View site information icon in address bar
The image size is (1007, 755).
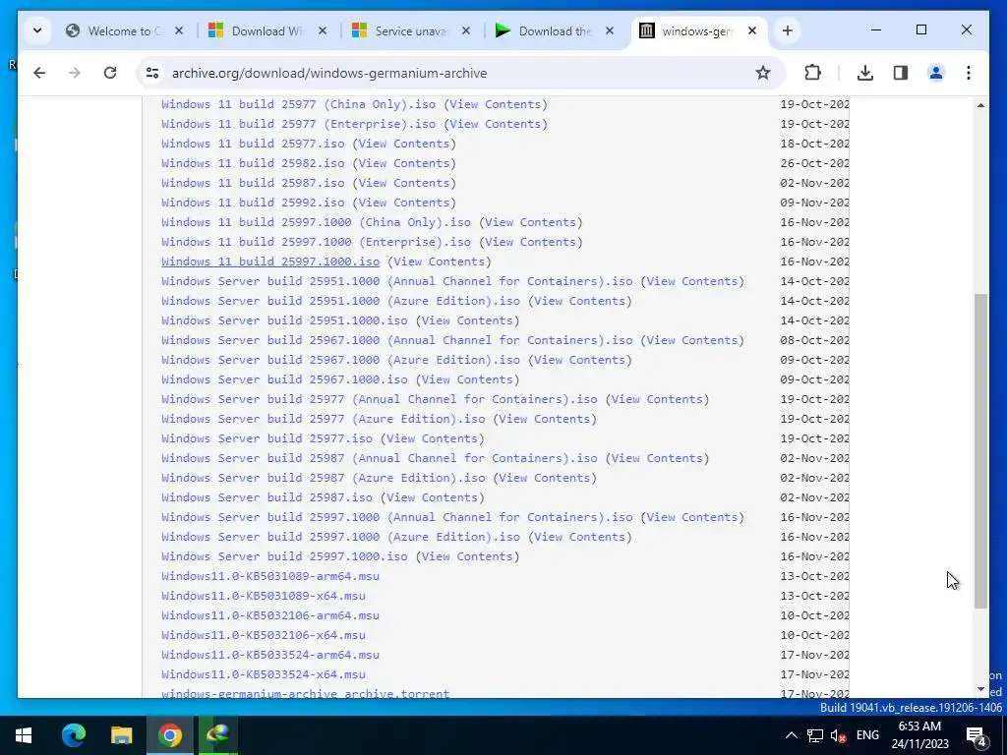coord(152,73)
